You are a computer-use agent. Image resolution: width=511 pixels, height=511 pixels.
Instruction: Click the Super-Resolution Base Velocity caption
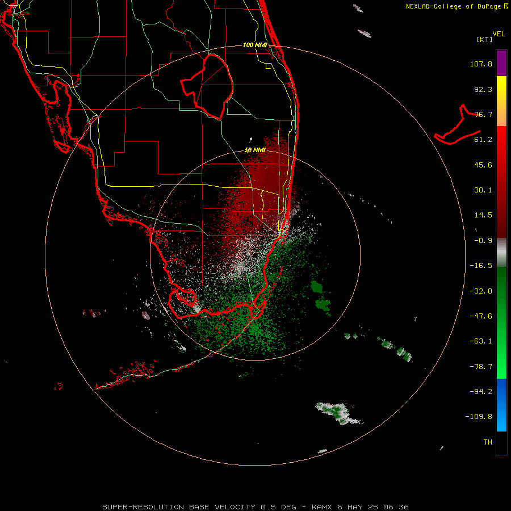255,507
